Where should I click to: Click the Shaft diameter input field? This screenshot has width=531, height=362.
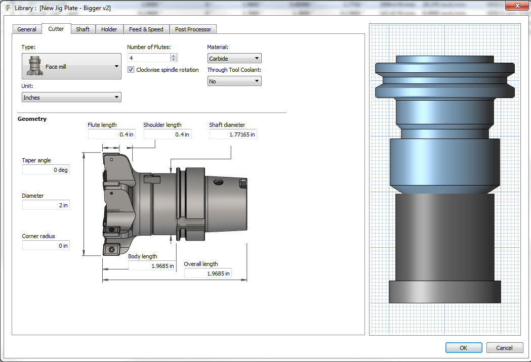tap(233, 134)
